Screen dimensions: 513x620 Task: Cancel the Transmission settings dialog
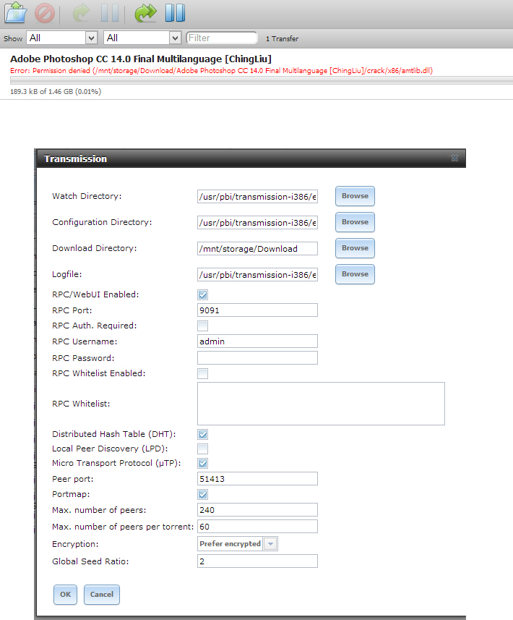click(101, 595)
